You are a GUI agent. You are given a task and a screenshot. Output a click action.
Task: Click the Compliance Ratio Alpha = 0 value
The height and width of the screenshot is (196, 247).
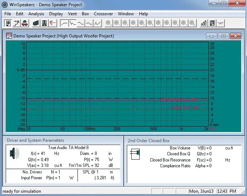(203, 166)
